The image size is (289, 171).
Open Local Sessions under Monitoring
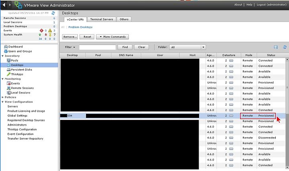tap(18, 93)
